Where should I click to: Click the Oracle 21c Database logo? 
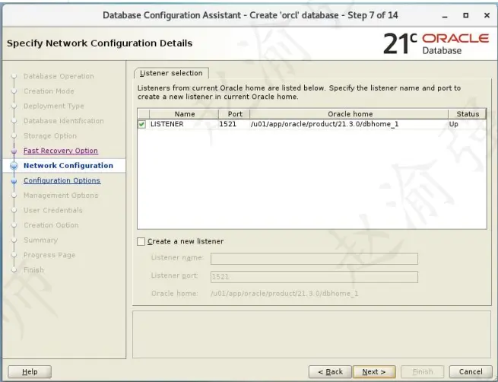coord(436,44)
